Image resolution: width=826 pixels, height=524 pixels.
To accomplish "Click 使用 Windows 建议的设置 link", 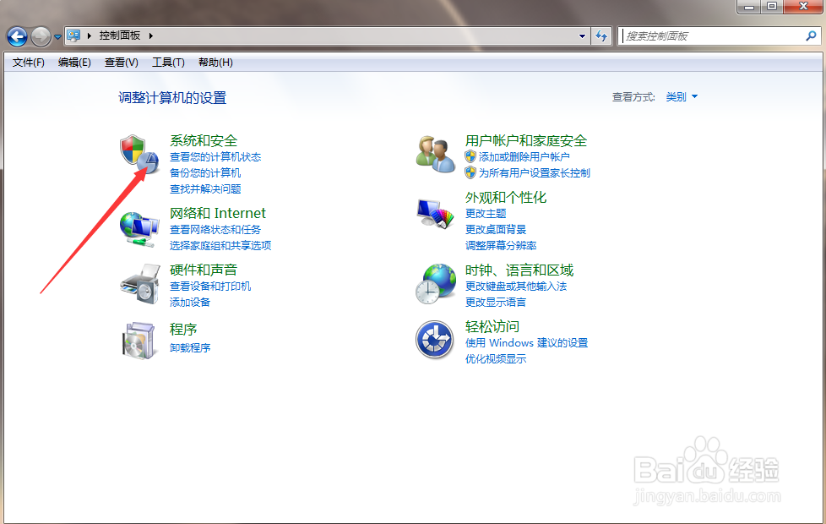I will 526,342.
